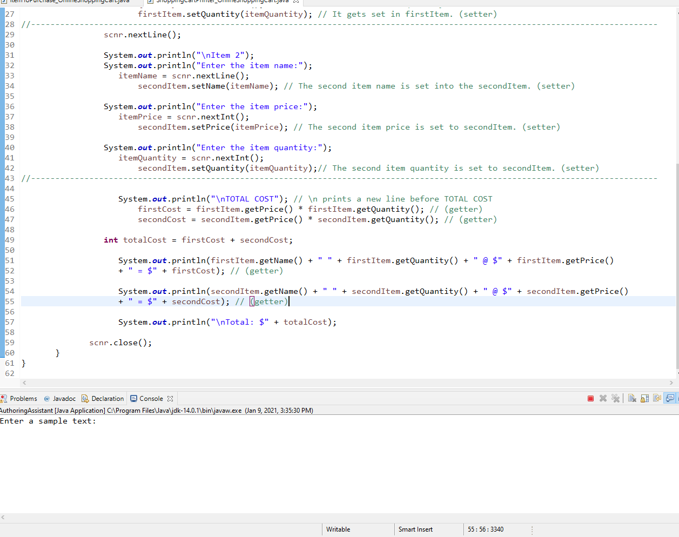Toggle Smart Insert mode in status bar
Screen dimensions: 679x537
415,529
